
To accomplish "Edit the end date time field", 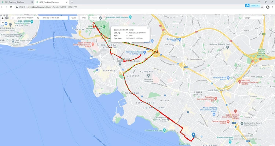I will point(51,18).
